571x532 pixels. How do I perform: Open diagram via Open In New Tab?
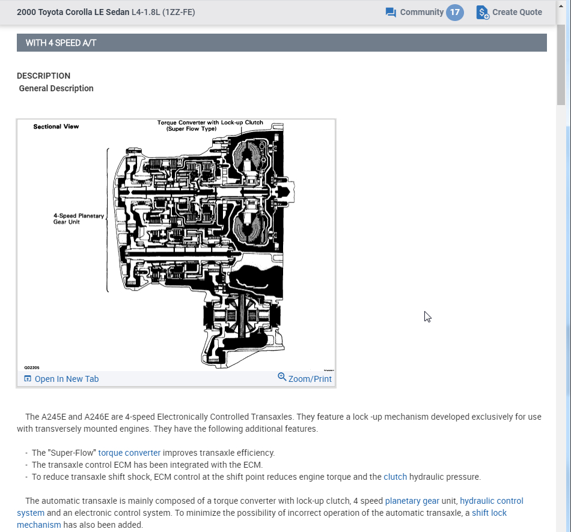(67, 379)
